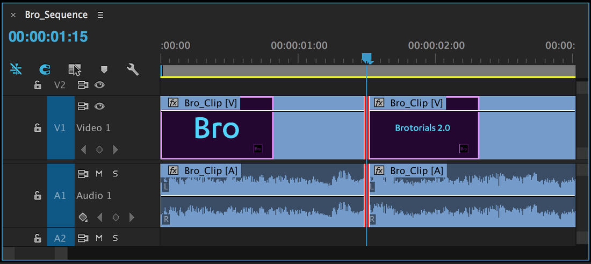Click the red edit point on V1
Image resolution: width=591 pixels, height=264 pixels.
366,127
